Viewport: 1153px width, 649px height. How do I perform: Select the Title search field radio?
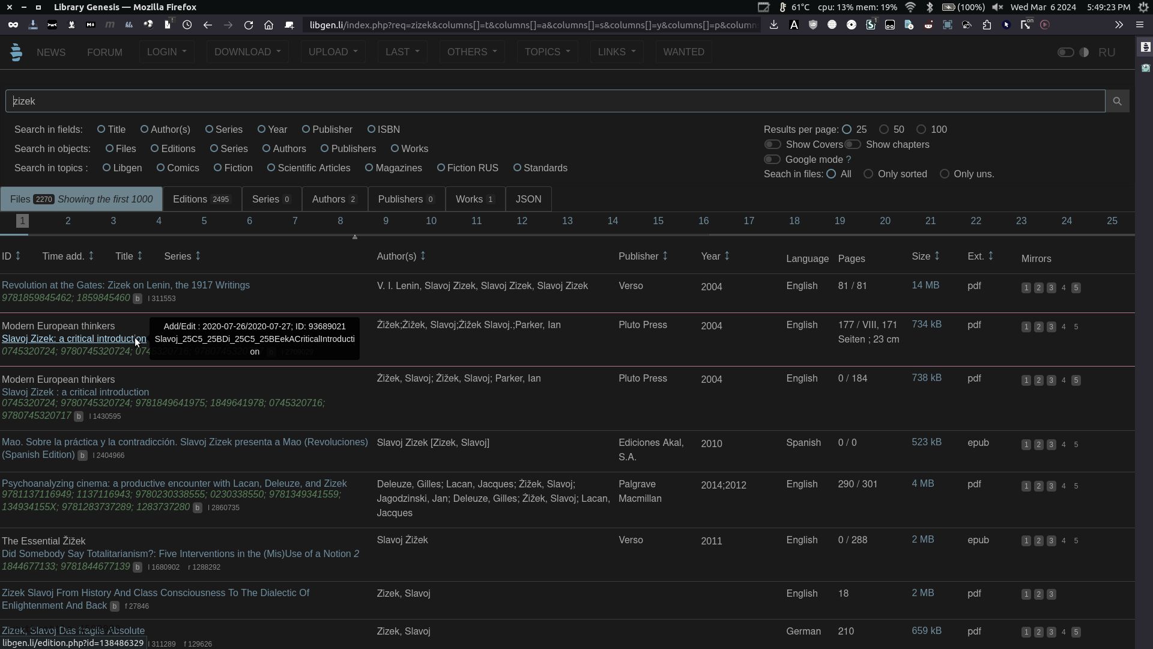[101, 129]
